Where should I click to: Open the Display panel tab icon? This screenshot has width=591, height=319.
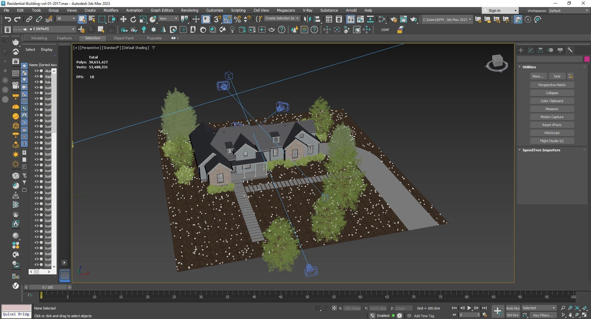pos(560,50)
